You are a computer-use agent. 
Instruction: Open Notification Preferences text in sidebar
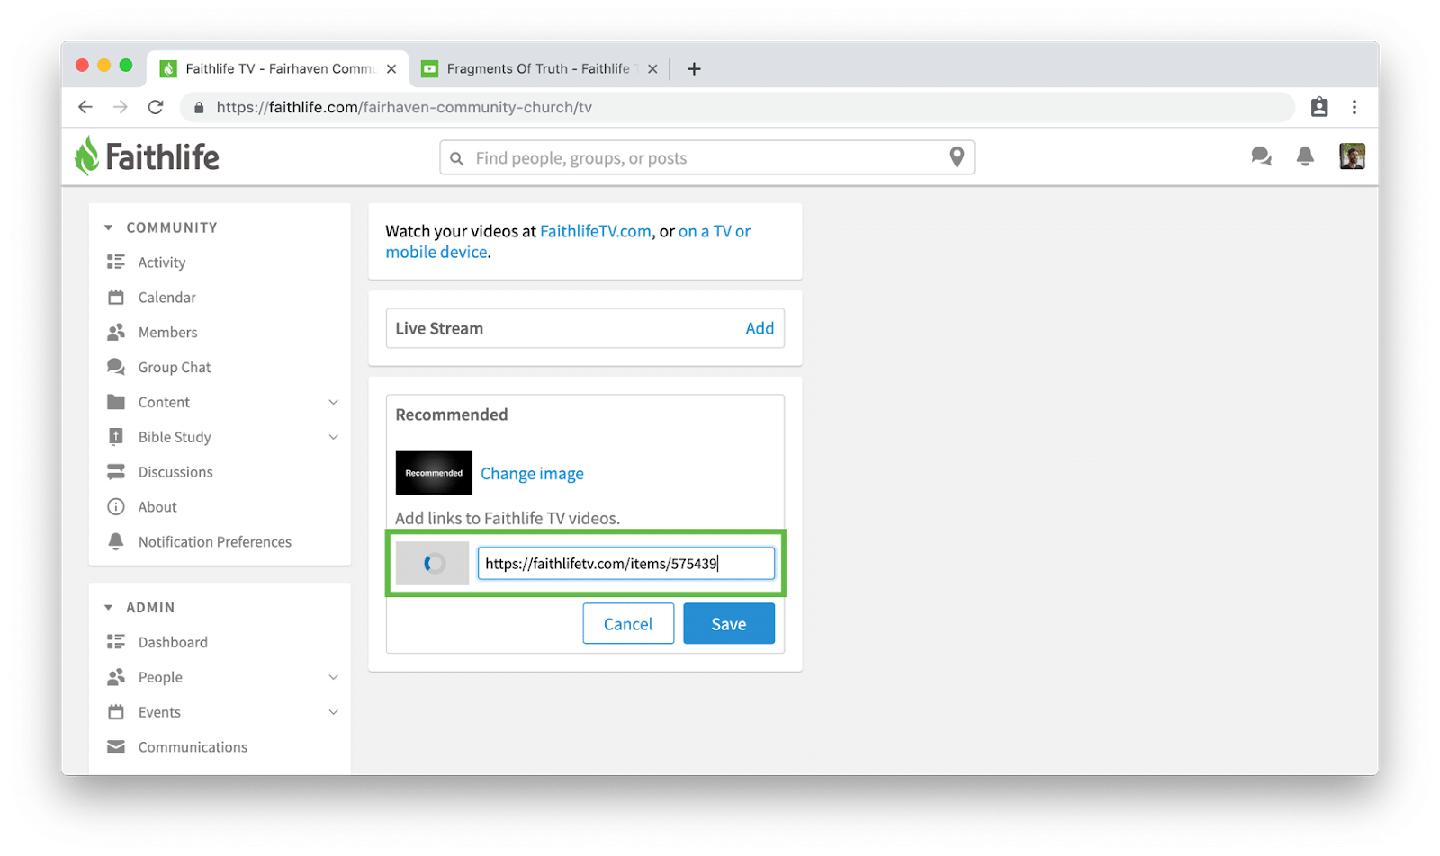(215, 541)
